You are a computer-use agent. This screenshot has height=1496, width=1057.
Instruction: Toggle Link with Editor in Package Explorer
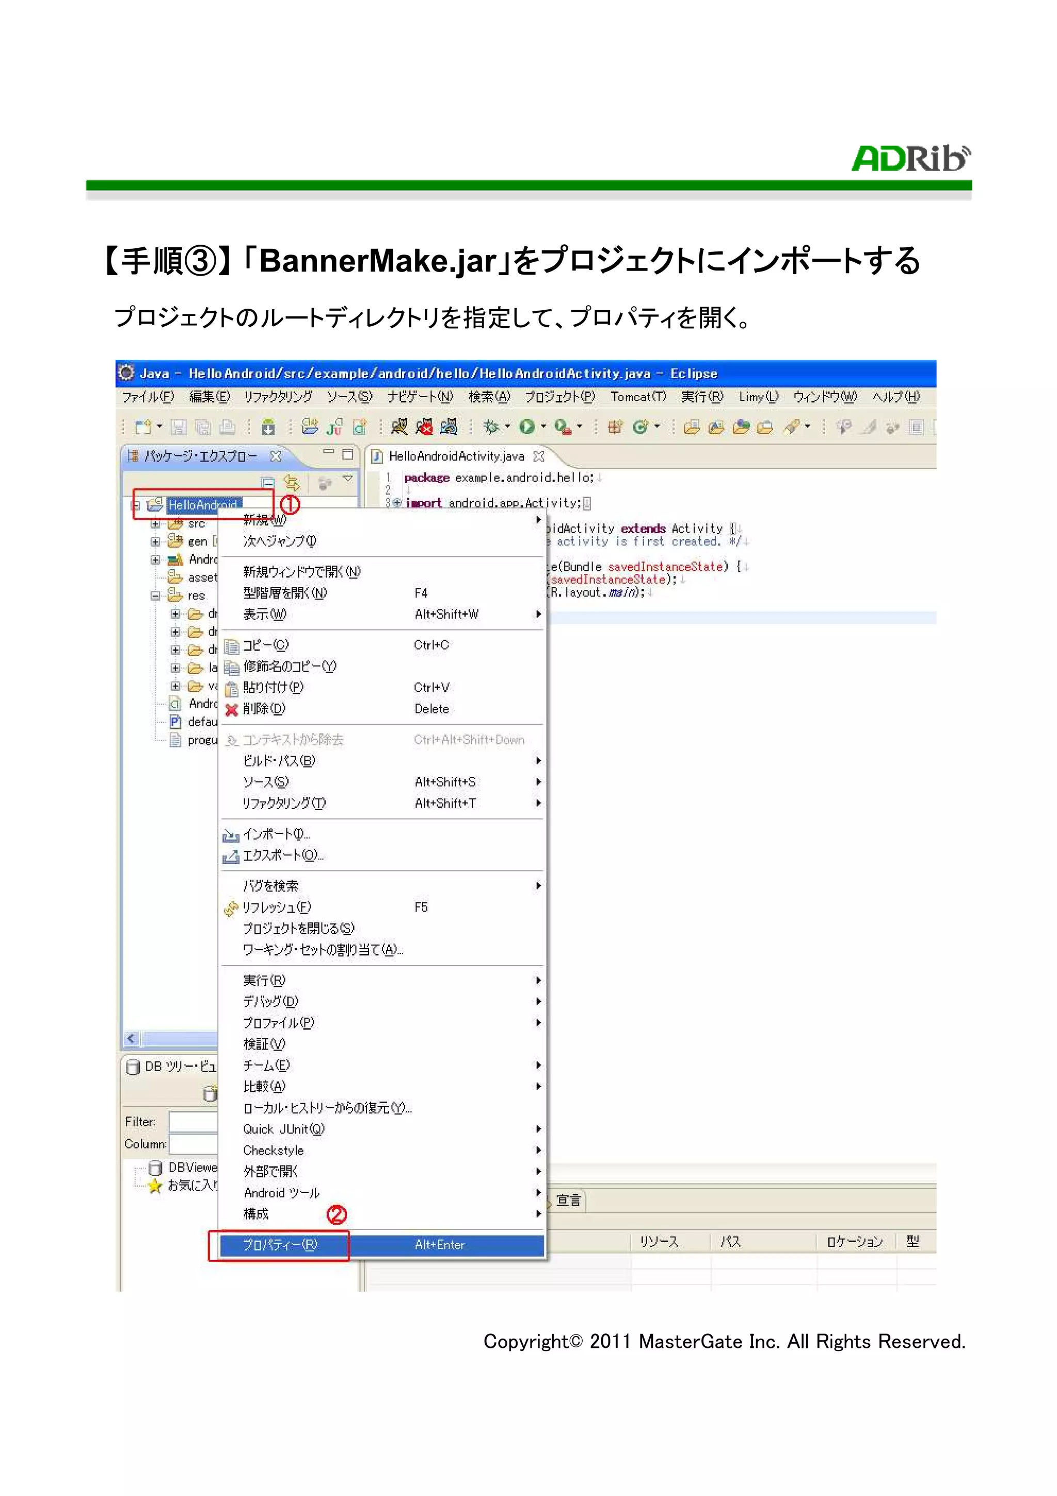click(291, 483)
